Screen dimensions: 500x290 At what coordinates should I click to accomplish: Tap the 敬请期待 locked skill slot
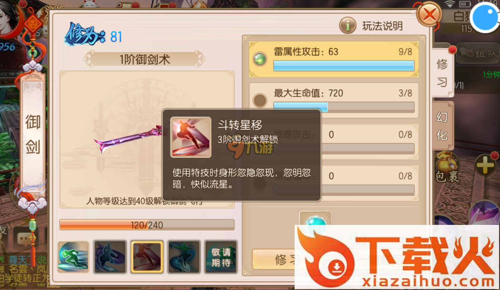coord(221,257)
